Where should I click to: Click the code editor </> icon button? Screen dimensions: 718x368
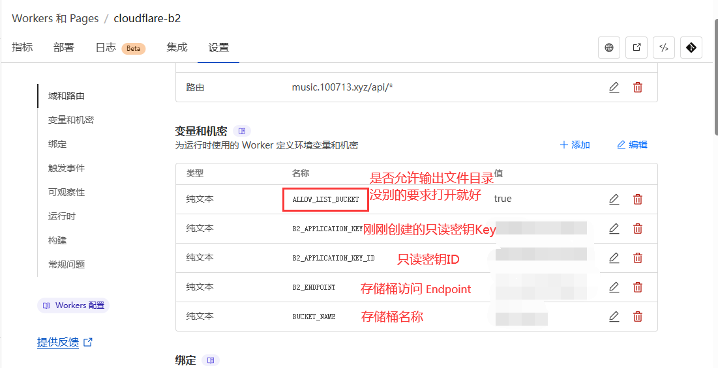(664, 48)
